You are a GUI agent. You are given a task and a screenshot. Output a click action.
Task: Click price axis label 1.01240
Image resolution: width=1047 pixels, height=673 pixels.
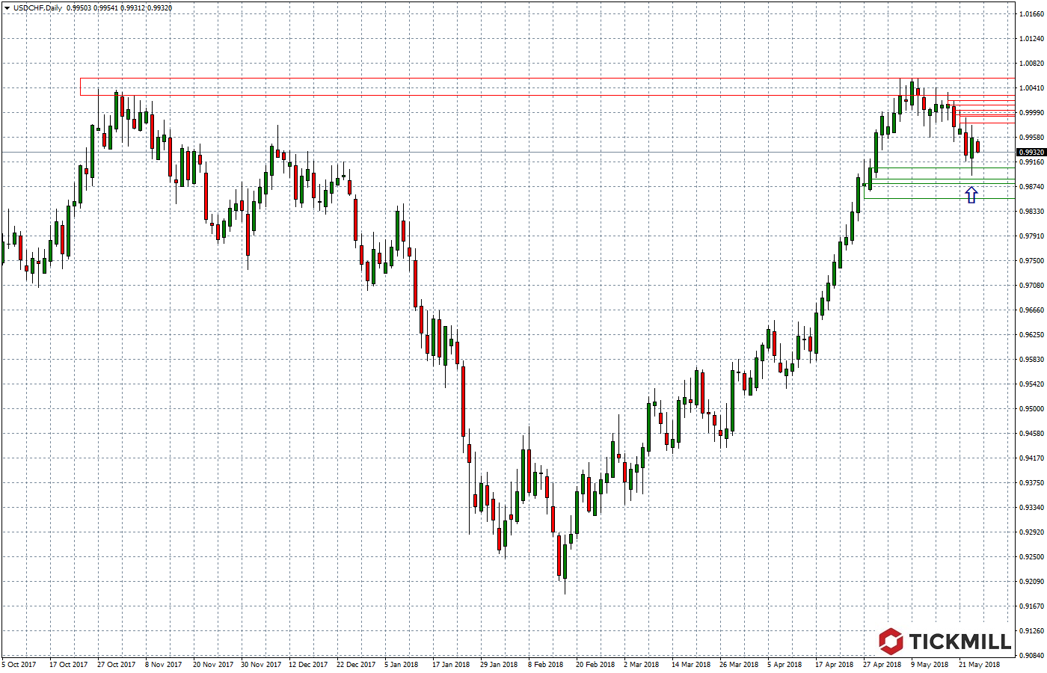(1031, 39)
